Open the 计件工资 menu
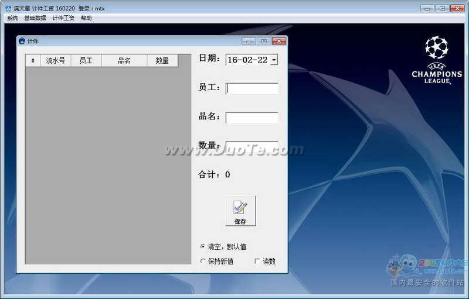 tap(63, 18)
